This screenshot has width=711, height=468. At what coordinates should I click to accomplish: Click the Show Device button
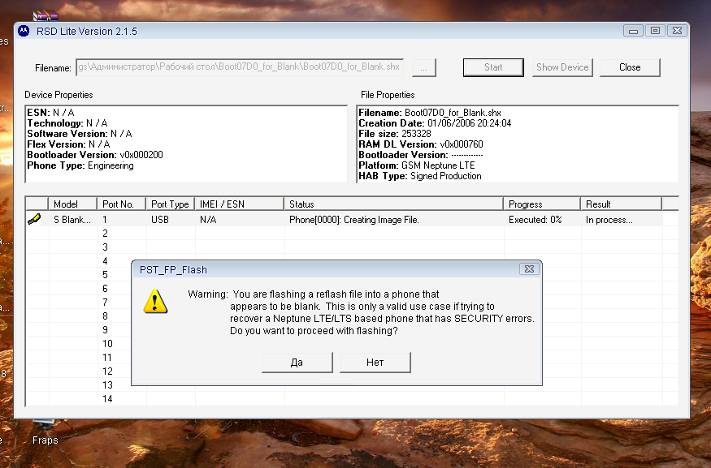tap(562, 67)
